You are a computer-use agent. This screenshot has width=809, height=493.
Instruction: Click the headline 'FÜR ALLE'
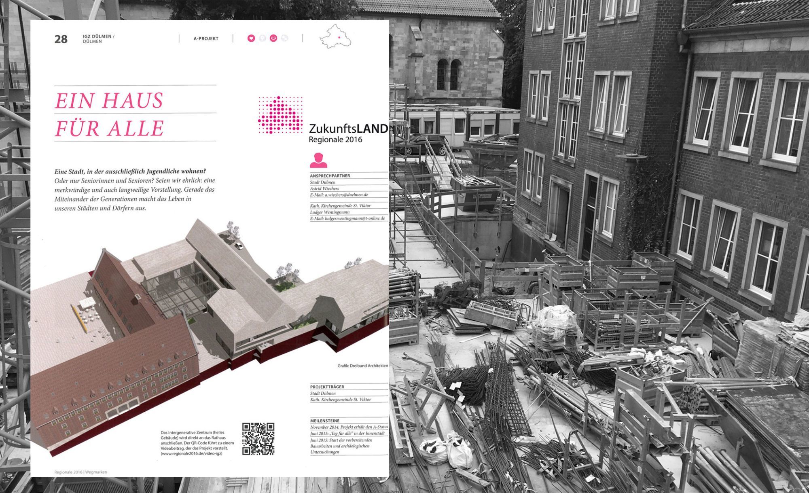pyautogui.click(x=109, y=128)
